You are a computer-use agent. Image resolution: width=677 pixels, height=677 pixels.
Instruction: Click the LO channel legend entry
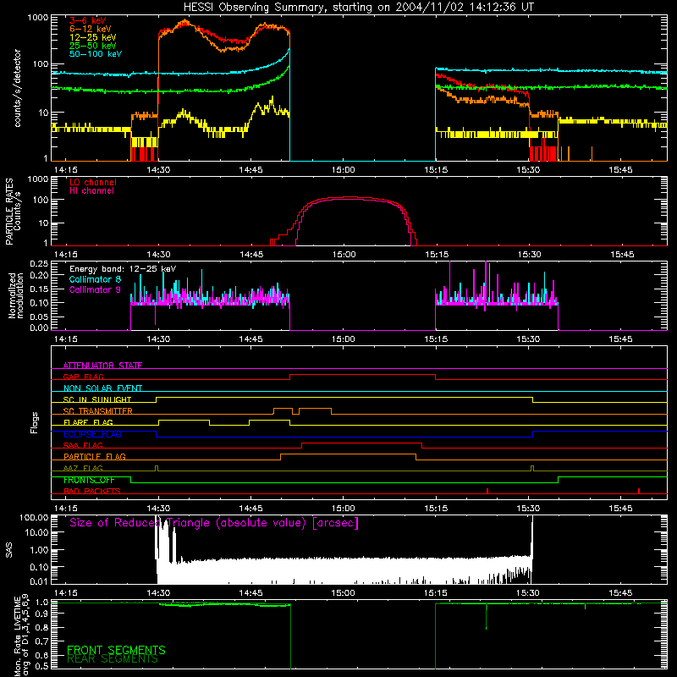[x=93, y=182]
